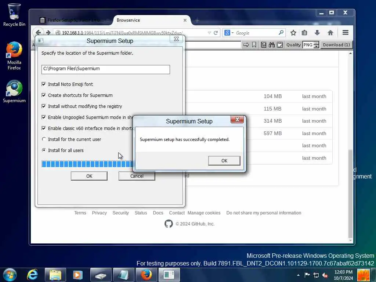Click the Security footer link
The image size is (376, 282).
pos(120,213)
